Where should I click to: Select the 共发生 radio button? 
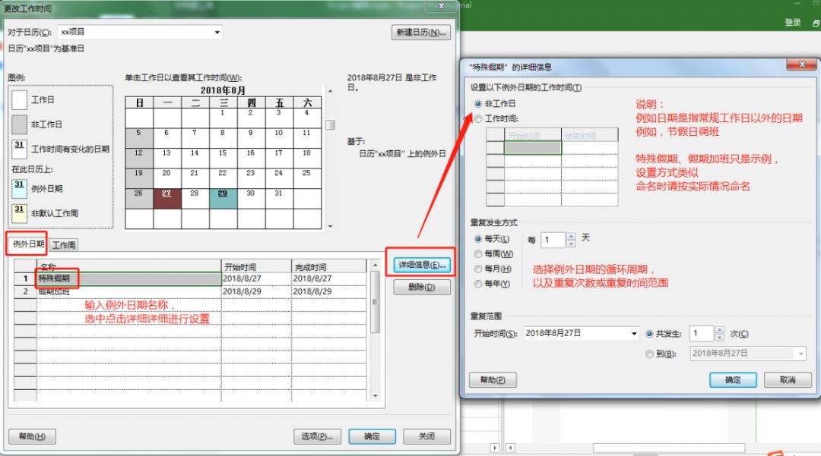(x=649, y=334)
